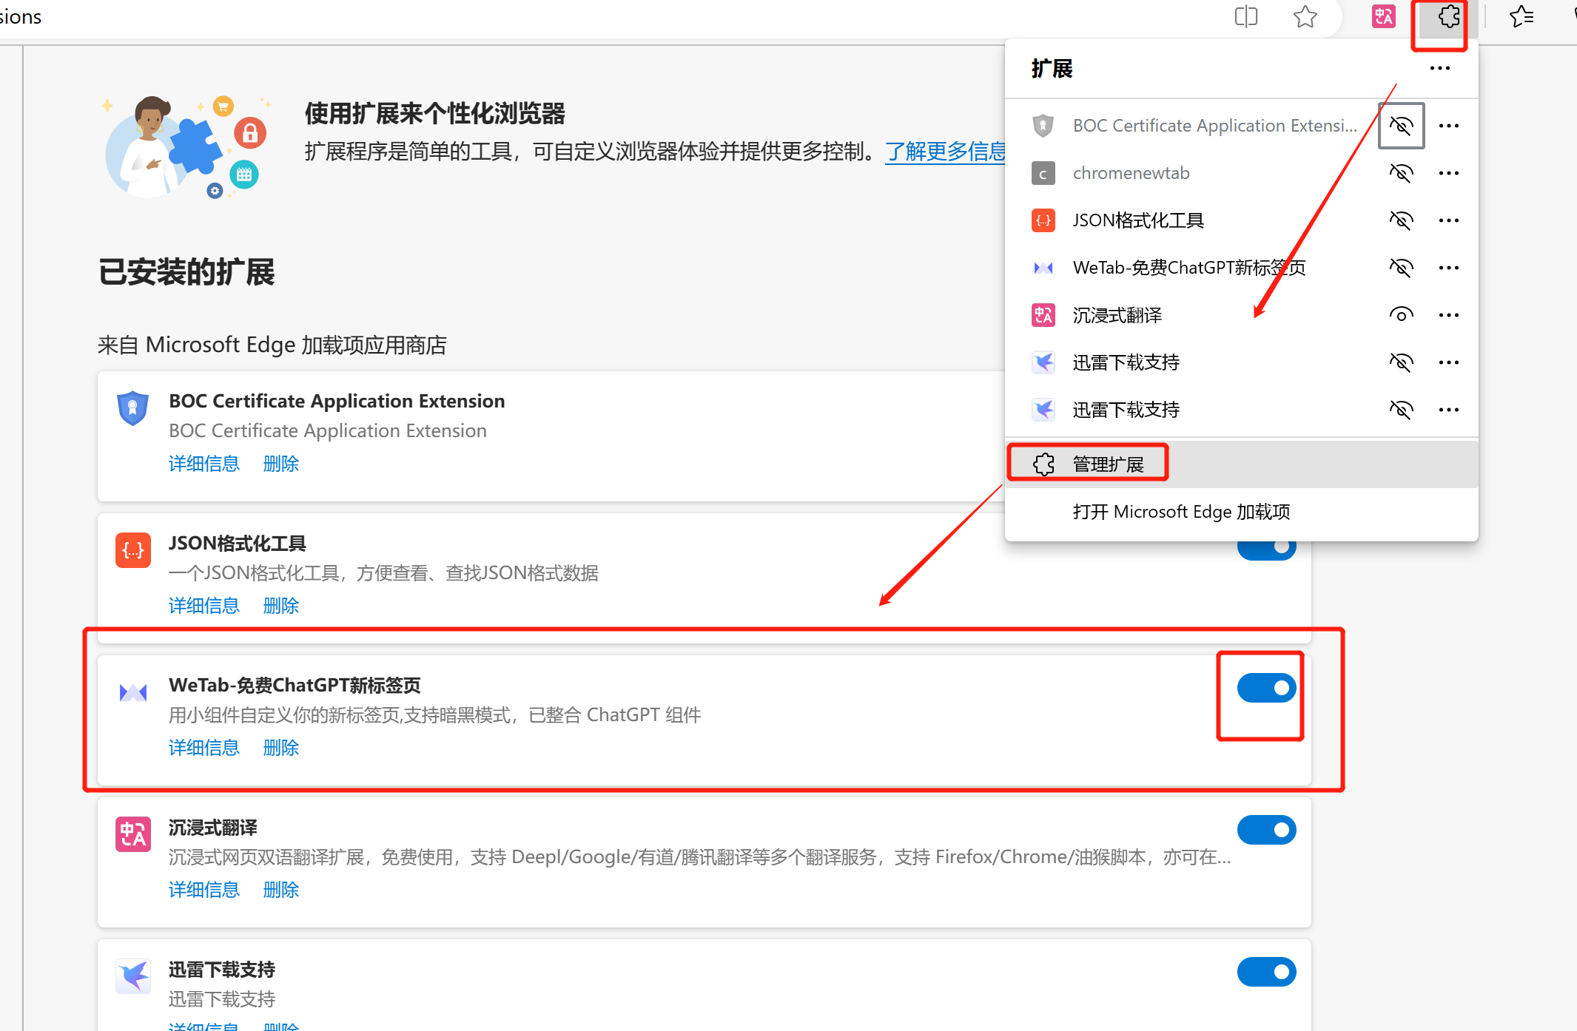The width and height of the screenshot is (1577, 1031).
Task: Open 了解更多信息 link
Action: pos(946,152)
